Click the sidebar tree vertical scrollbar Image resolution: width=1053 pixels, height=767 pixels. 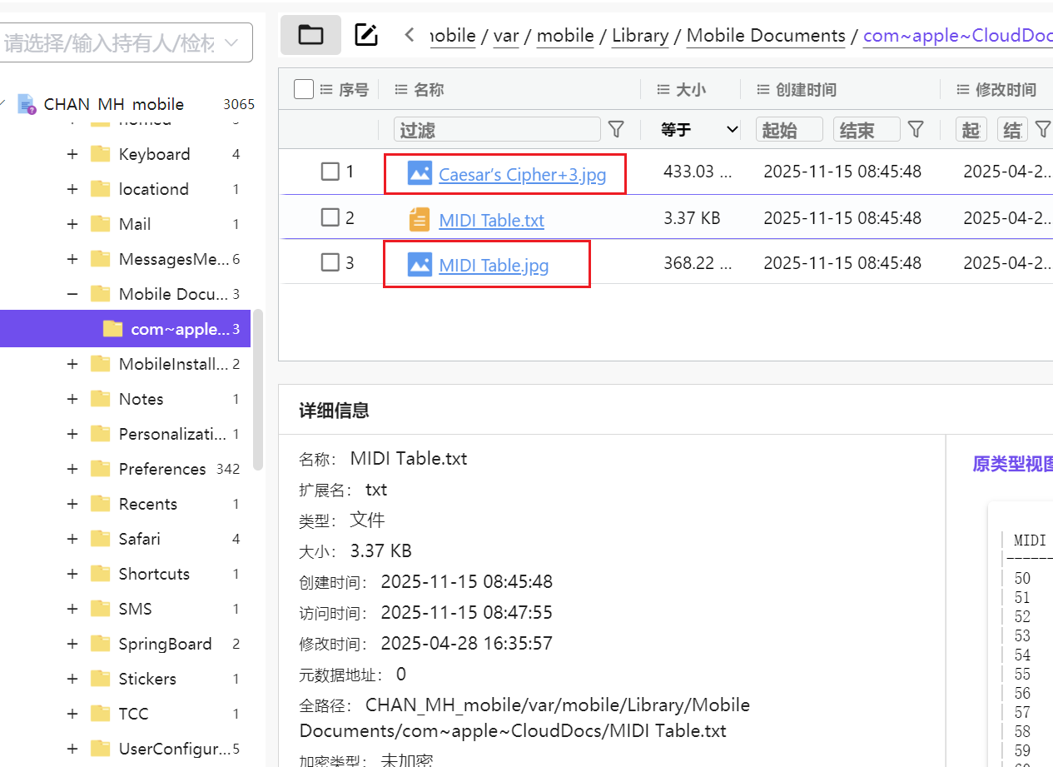click(258, 391)
